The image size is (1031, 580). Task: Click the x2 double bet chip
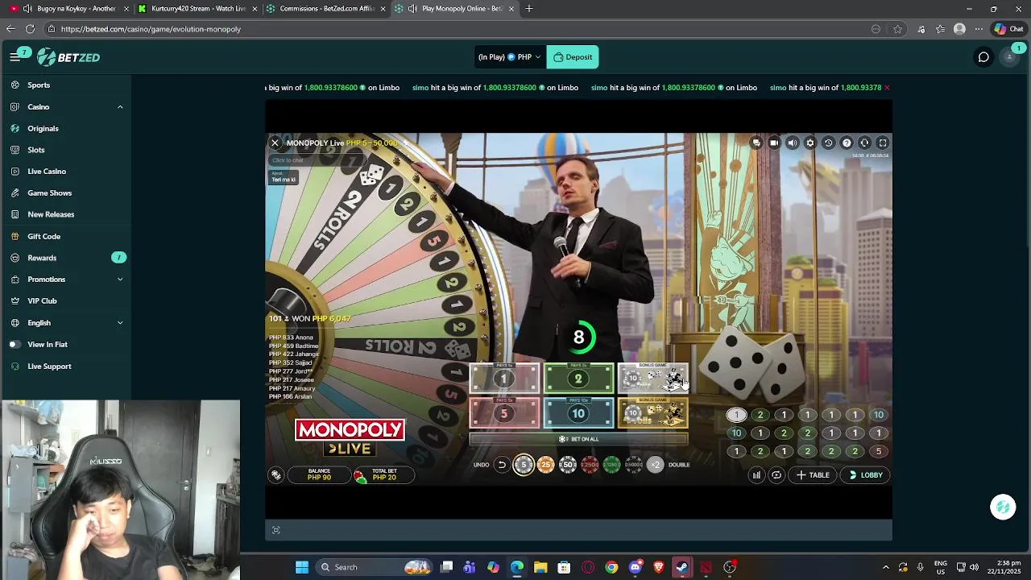pos(656,465)
